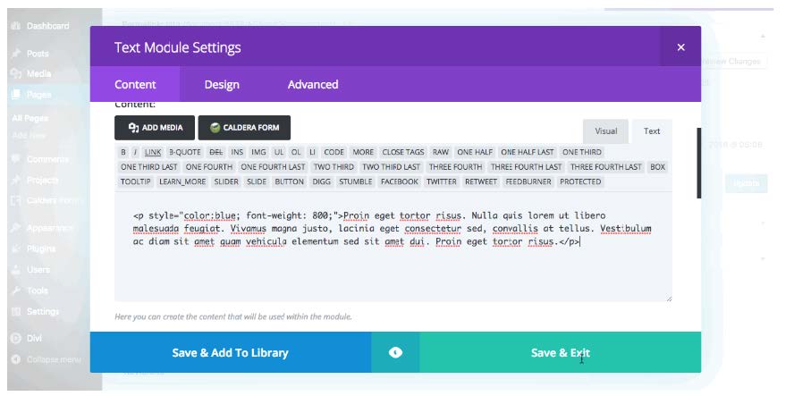Screen dimensions: 794x396
Task: Click the LINK quicktag
Action: (152, 152)
